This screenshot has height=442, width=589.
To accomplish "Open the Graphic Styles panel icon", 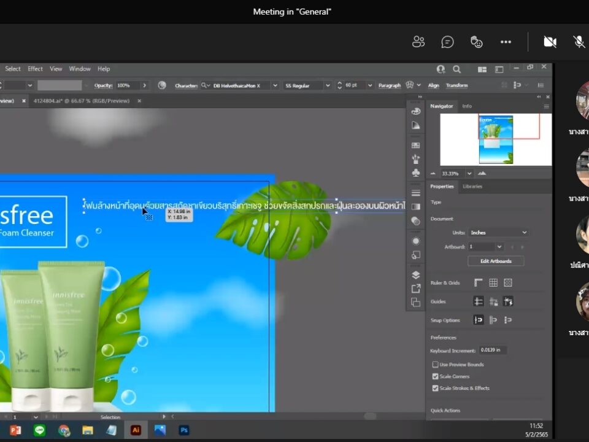I will (x=416, y=255).
